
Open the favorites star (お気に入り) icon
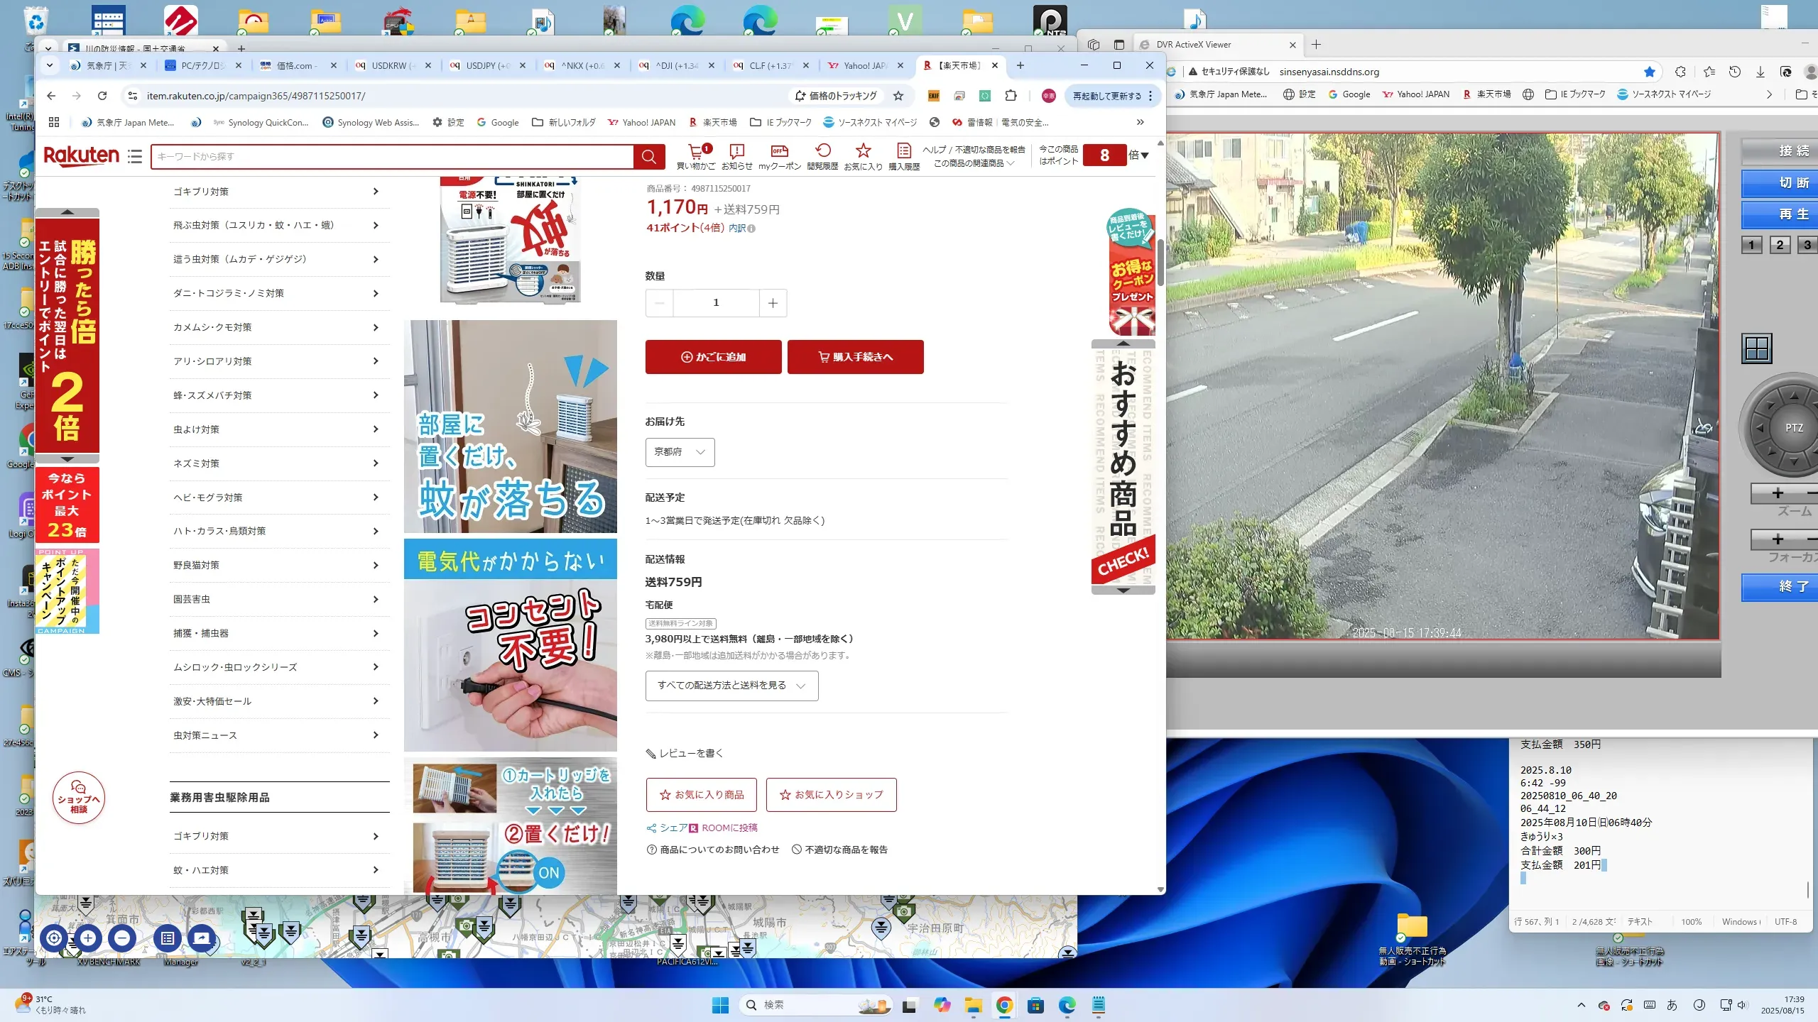[863, 151]
